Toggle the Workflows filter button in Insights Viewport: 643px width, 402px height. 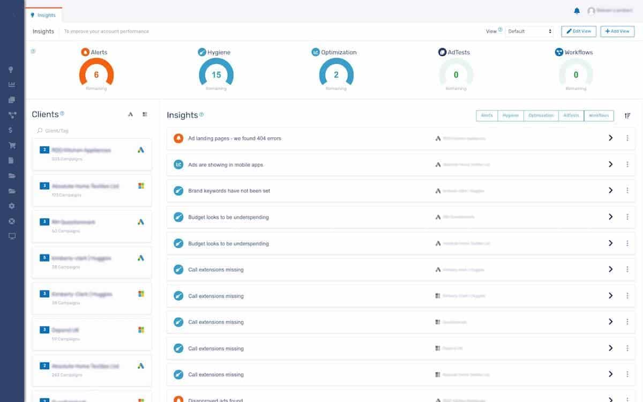click(599, 115)
